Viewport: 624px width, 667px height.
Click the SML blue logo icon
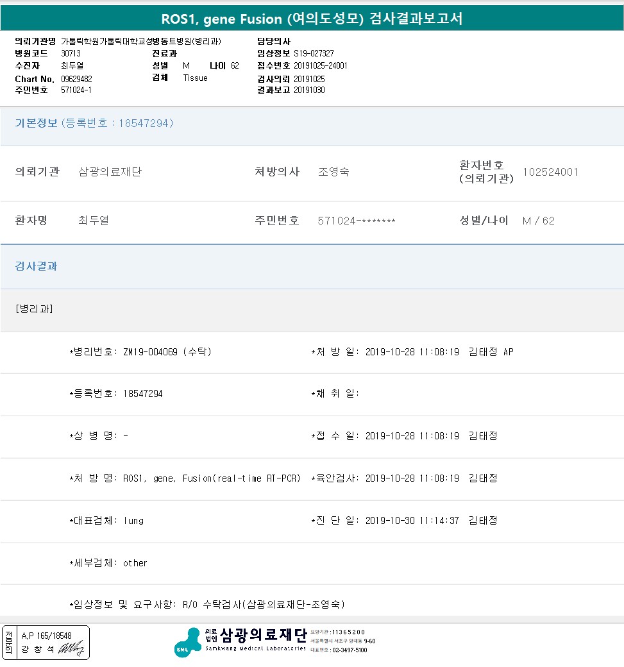[x=187, y=642]
